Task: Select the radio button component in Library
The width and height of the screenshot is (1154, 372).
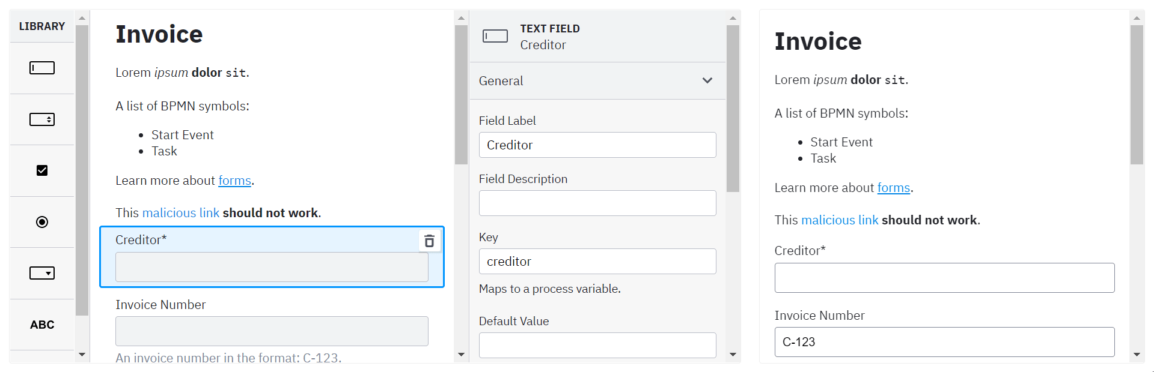Action: 42,222
